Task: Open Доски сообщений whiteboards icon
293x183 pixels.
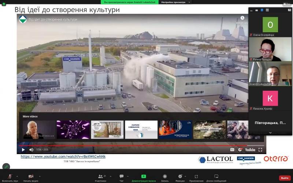Action: tap(216, 177)
